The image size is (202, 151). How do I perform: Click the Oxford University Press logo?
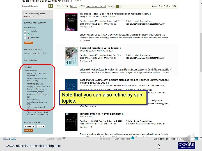coord(186,146)
